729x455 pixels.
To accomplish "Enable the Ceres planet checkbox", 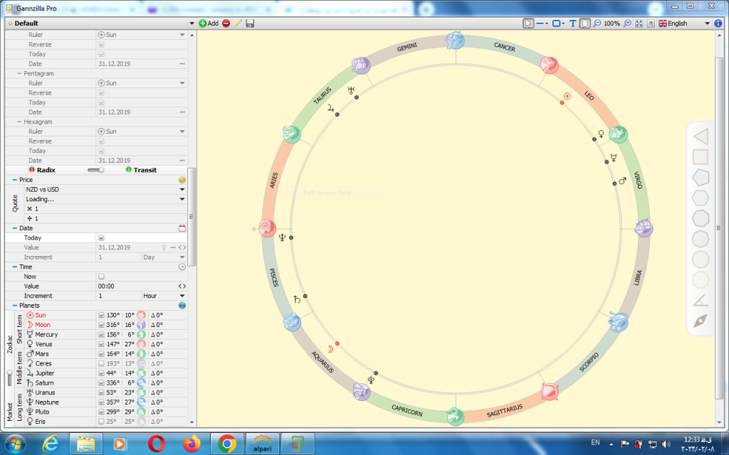I will (101, 363).
